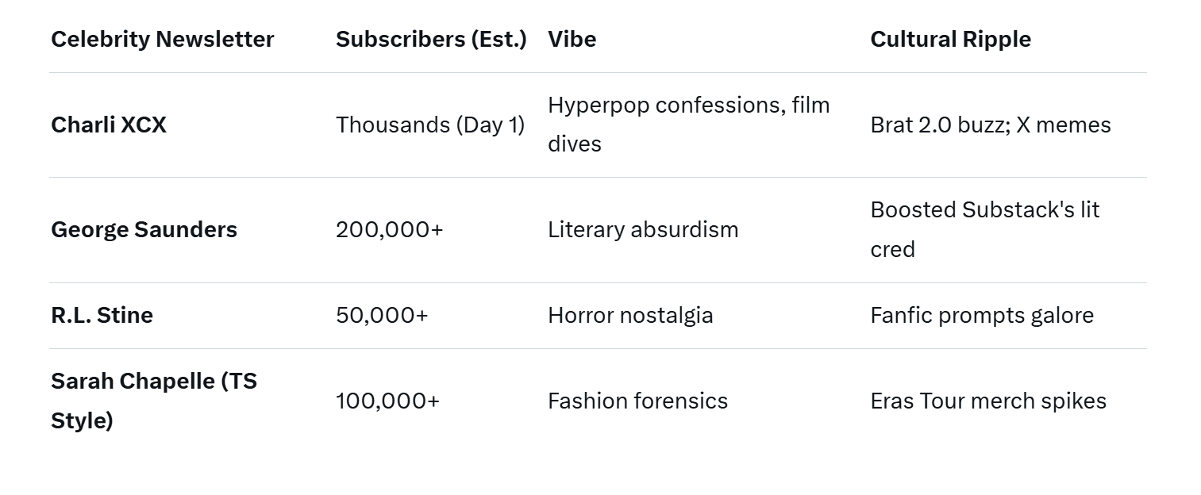Click the Celebrity Newsletter column header
The image size is (1201, 495).
pyautogui.click(x=162, y=39)
